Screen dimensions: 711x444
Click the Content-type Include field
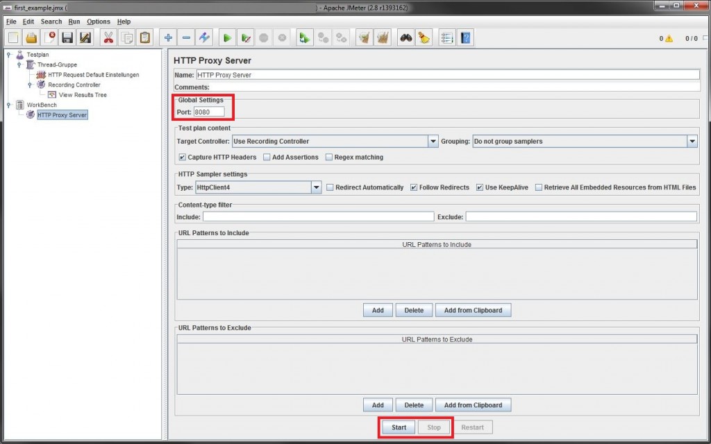point(318,217)
